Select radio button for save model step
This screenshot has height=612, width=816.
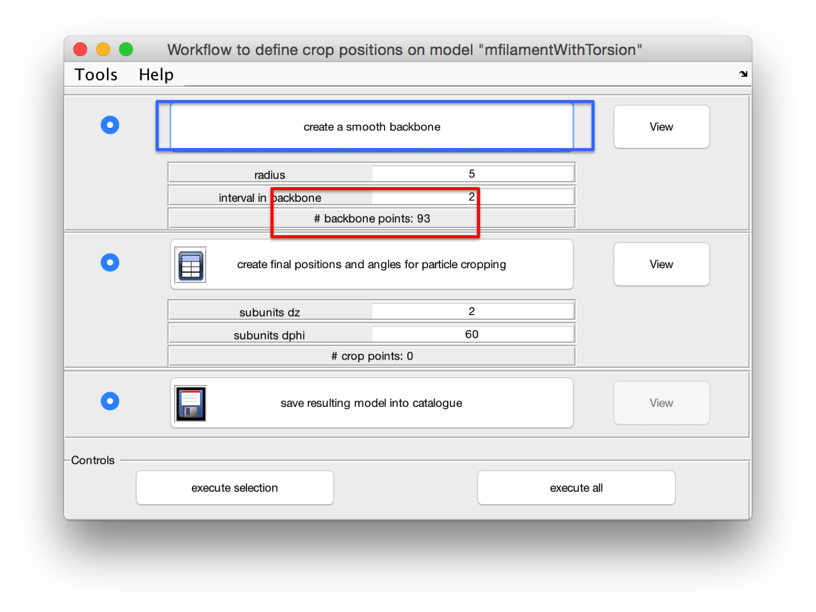(x=110, y=401)
